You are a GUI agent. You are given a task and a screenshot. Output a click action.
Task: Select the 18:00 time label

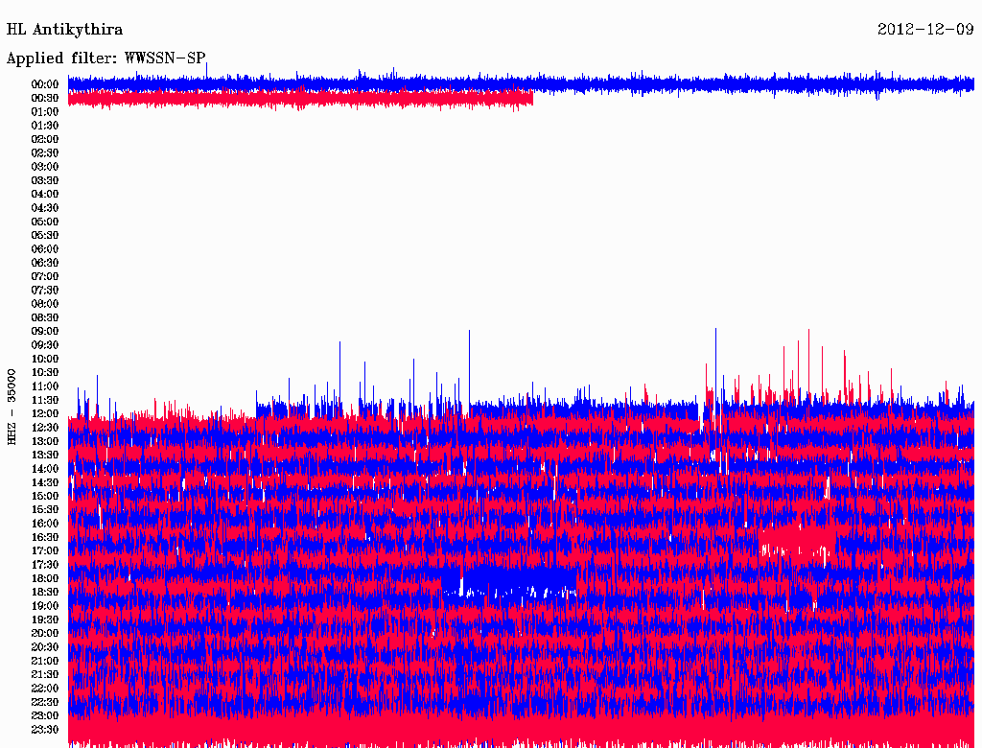(x=45, y=578)
